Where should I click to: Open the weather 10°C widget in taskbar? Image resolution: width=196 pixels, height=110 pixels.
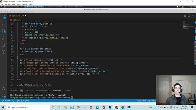[x=149, y=107]
